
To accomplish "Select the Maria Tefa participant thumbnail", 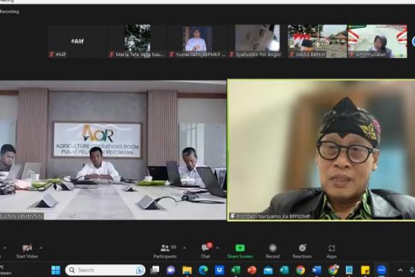I will 138,42.
